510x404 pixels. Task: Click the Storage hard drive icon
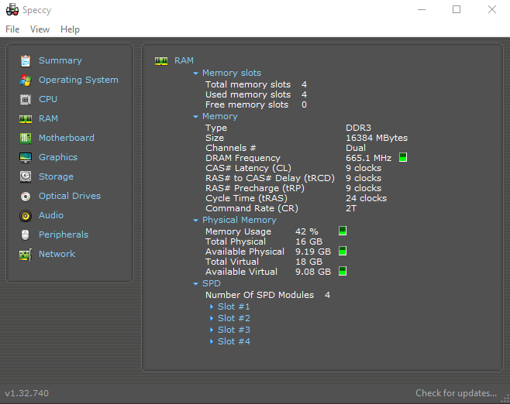26,176
